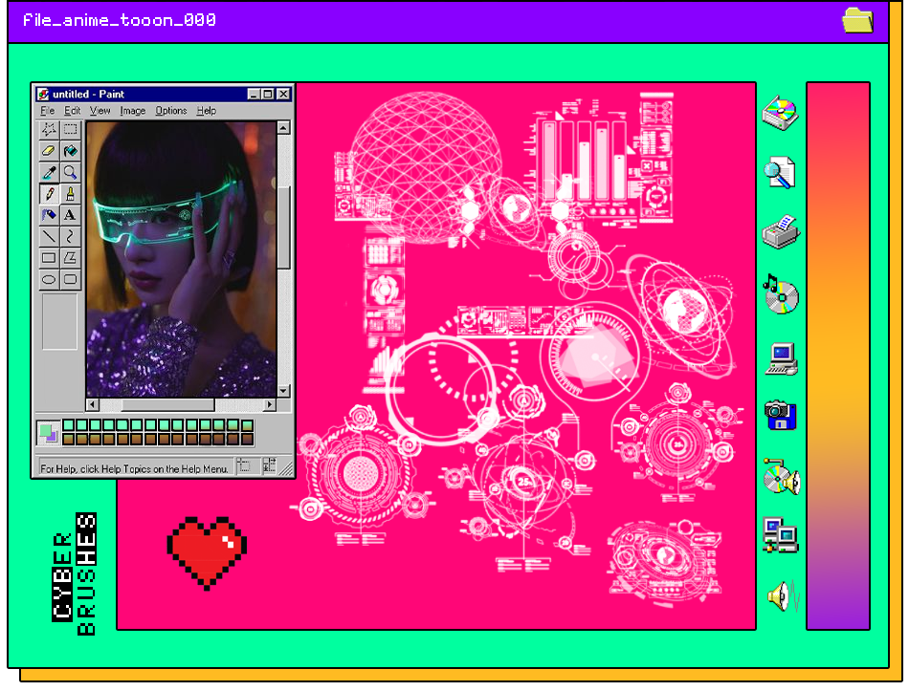Select the Curve tool in Paint
The height and width of the screenshot is (691, 909).
(70, 236)
